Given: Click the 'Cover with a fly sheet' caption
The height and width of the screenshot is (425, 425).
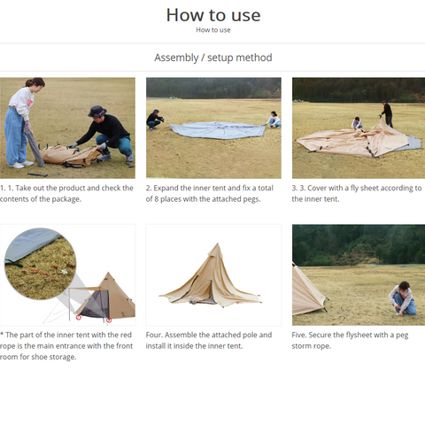Looking at the screenshot, I should [357, 193].
